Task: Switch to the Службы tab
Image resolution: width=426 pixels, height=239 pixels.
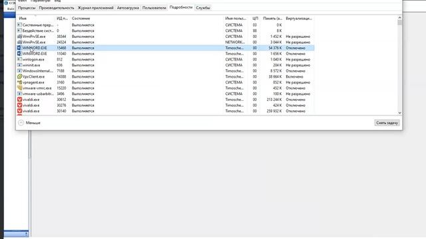Action: tap(203, 8)
